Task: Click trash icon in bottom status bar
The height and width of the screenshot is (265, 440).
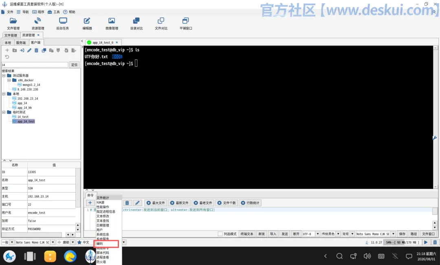Action: tap(435, 242)
